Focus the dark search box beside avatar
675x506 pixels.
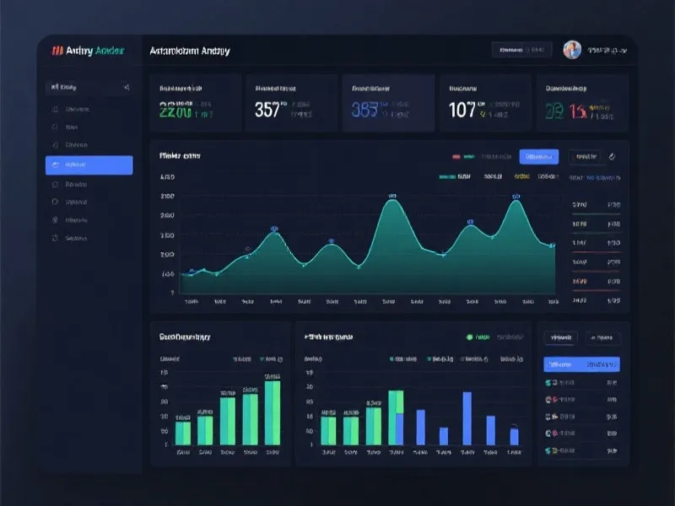(x=521, y=50)
